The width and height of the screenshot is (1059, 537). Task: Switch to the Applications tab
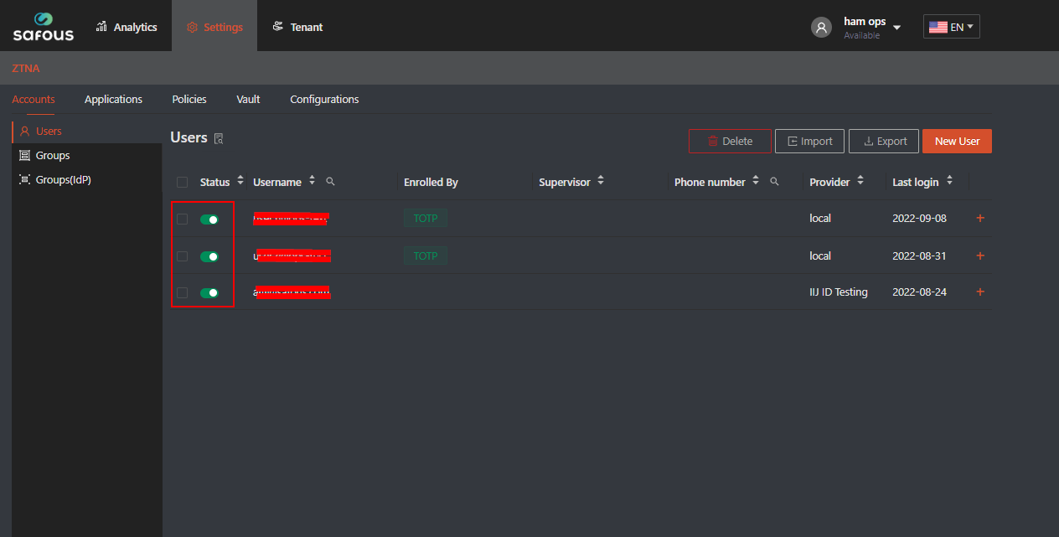pos(113,100)
